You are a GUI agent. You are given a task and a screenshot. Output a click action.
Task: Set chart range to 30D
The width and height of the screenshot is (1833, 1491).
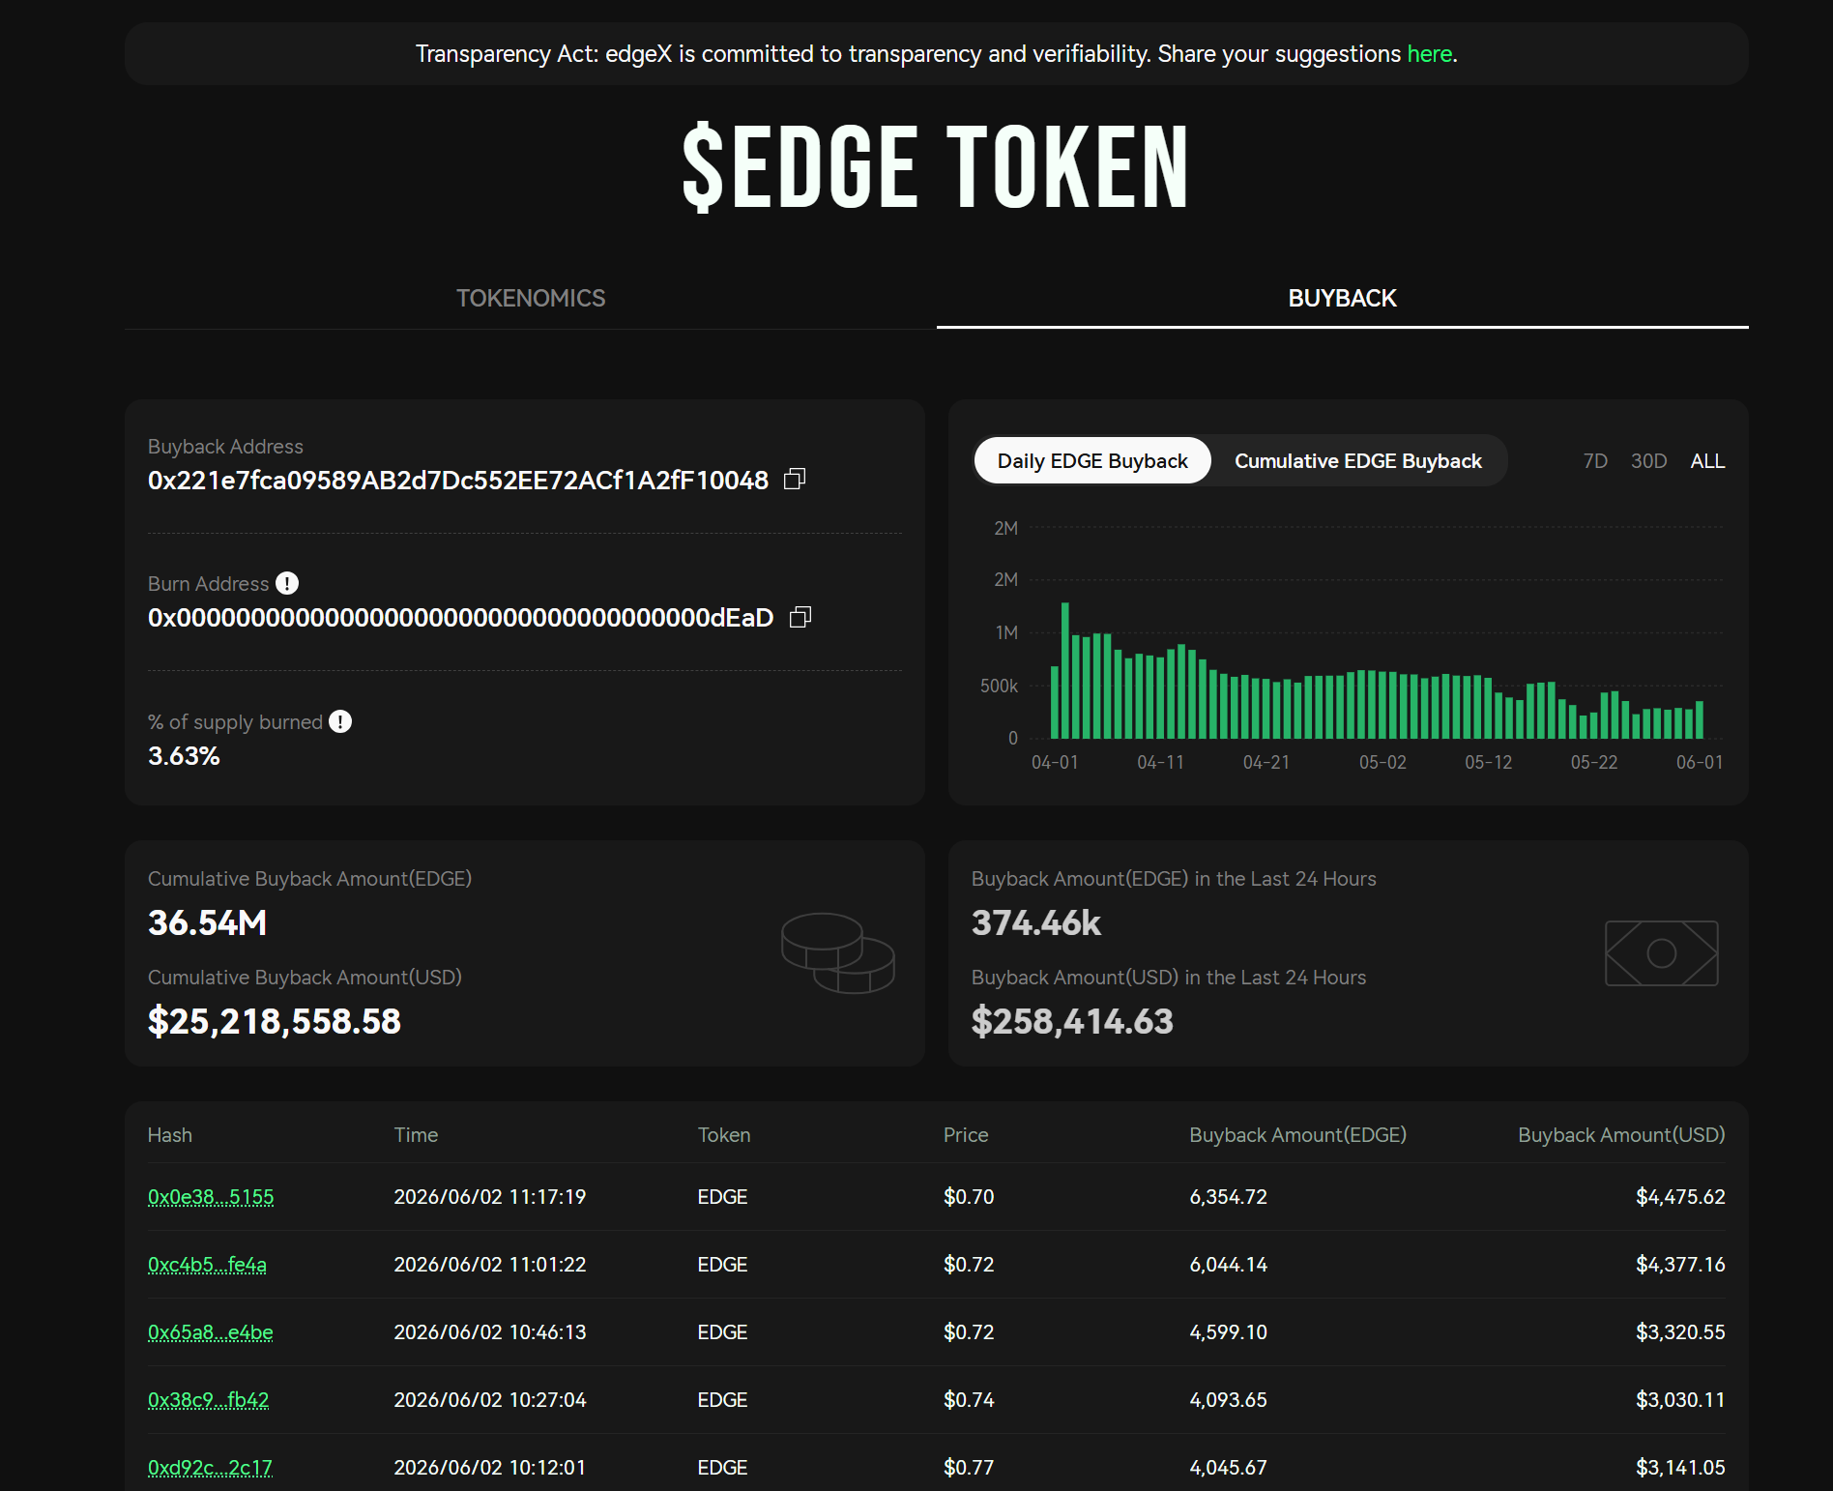[x=1648, y=461]
